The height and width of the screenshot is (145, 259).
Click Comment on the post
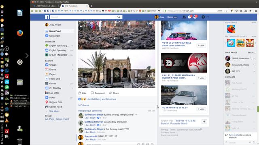coord(98,93)
